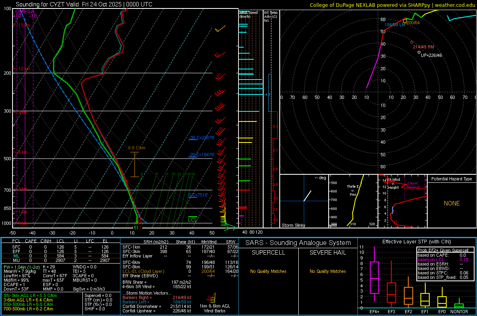Click the green LCL marker on the skew-T

click(192, 219)
